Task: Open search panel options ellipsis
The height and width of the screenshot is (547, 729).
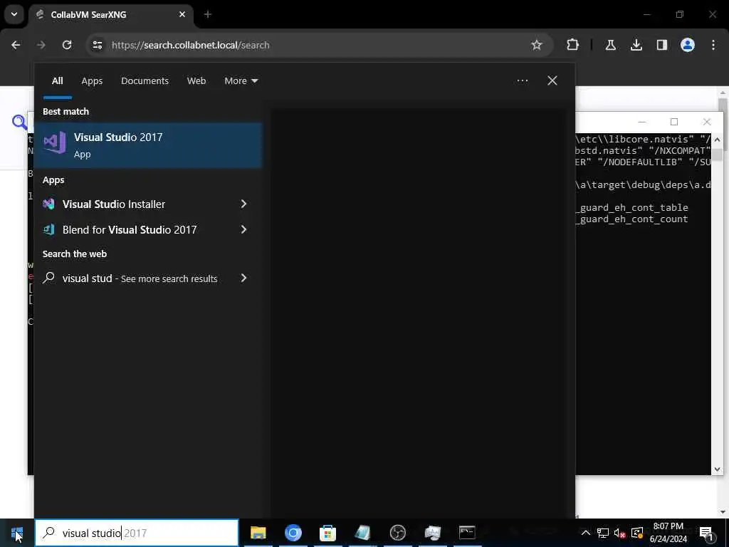Action: coord(522,81)
